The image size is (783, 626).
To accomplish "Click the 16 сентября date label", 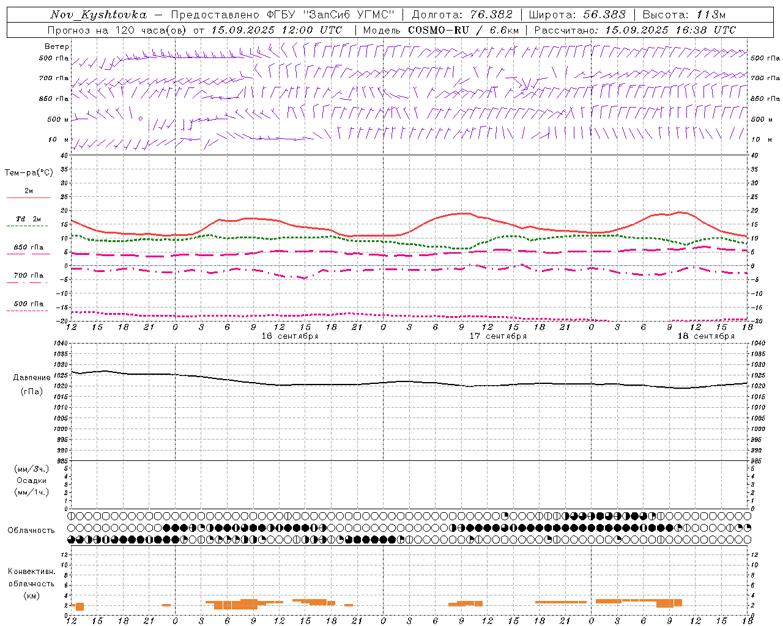I will pos(290,336).
